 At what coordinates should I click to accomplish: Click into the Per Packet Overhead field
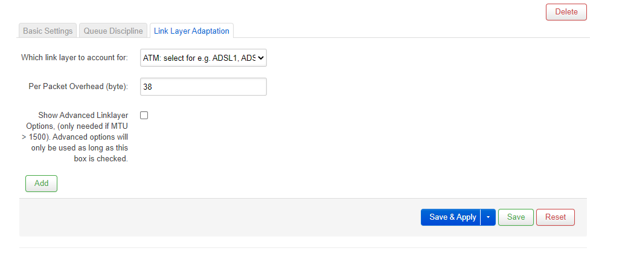203,87
